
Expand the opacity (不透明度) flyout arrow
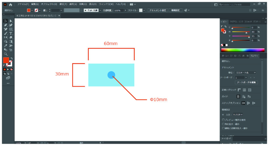coord(125,10)
